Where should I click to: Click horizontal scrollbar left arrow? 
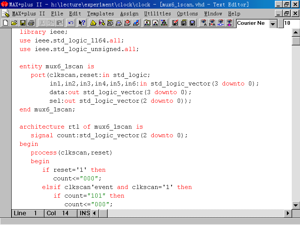pos(94,213)
